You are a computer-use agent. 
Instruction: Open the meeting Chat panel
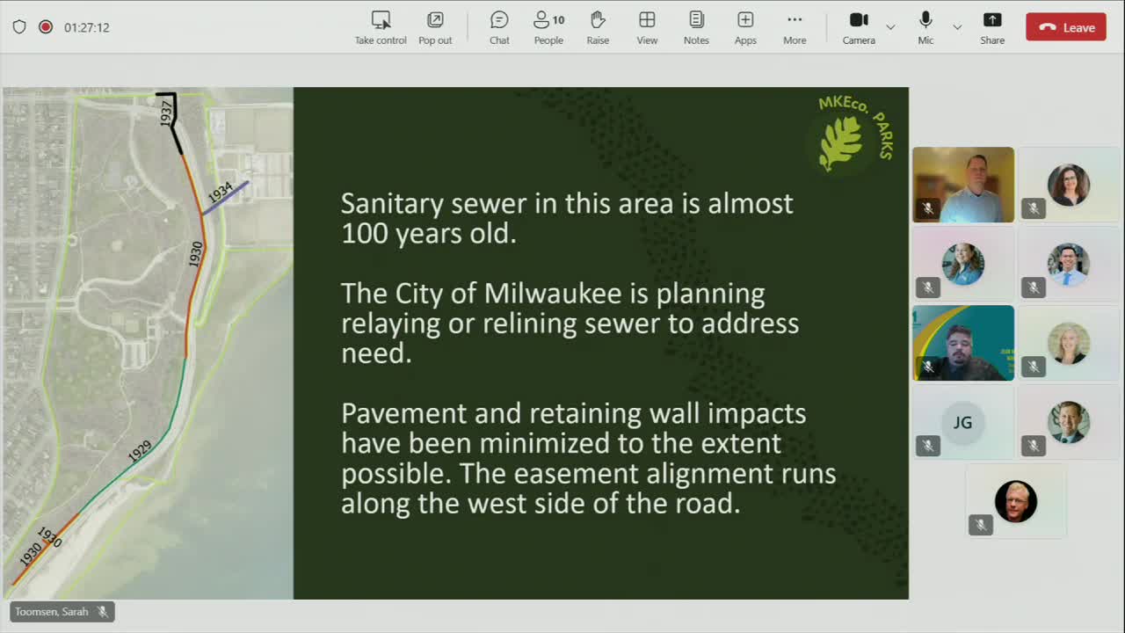pyautogui.click(x=499, y=27)
